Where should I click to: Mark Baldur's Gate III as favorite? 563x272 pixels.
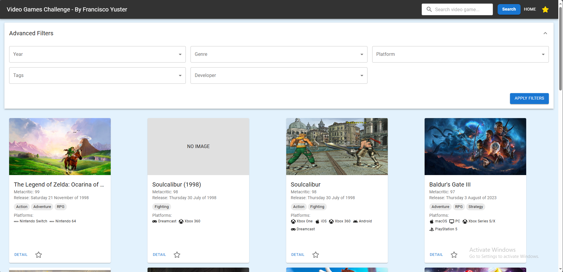[454, 255]
